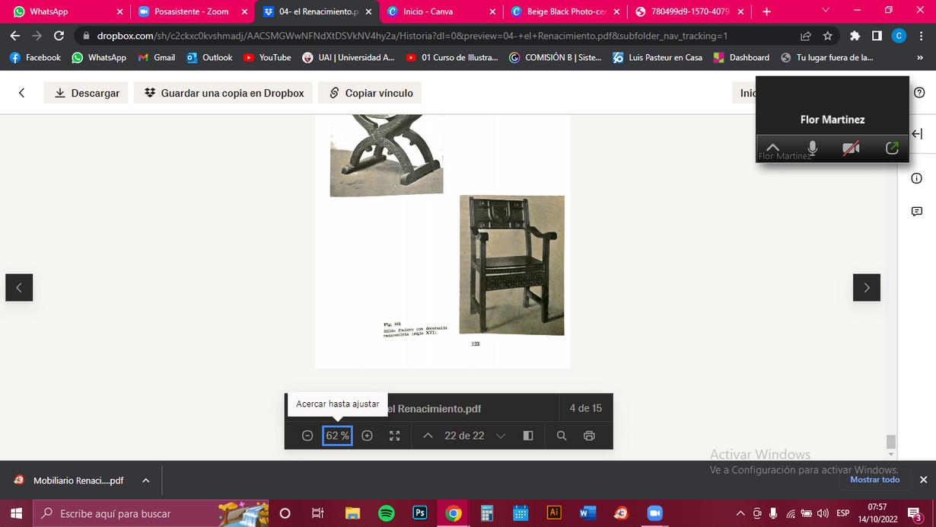Open the Chrome three-dot menu

point(921,36)
